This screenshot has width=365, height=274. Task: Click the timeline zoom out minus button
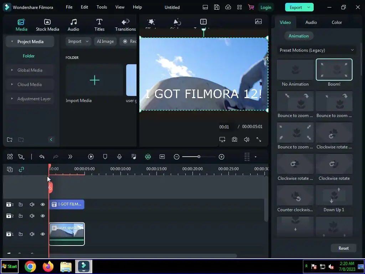click(x=176, y=157)
